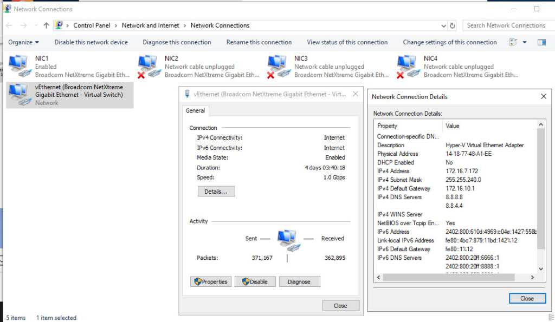Open the Organize dropdown menu
Screen dimensions: 555x322
point(24,42)
